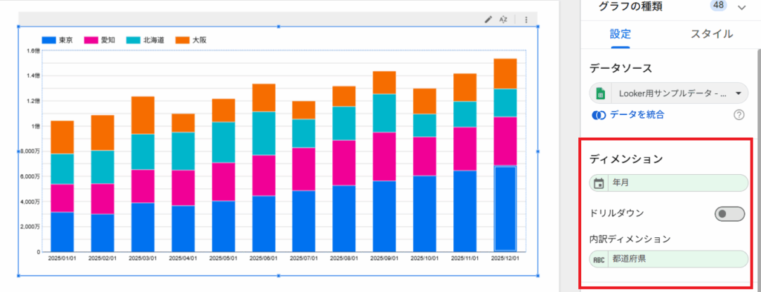This screenshot has width=761, height=292.
Task: Toggle the ドリルダウン switch
Action: [x=730, y=213]
